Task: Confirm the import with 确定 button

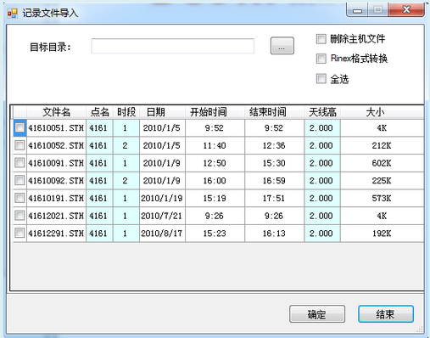Action: click(x=317, y=314)
